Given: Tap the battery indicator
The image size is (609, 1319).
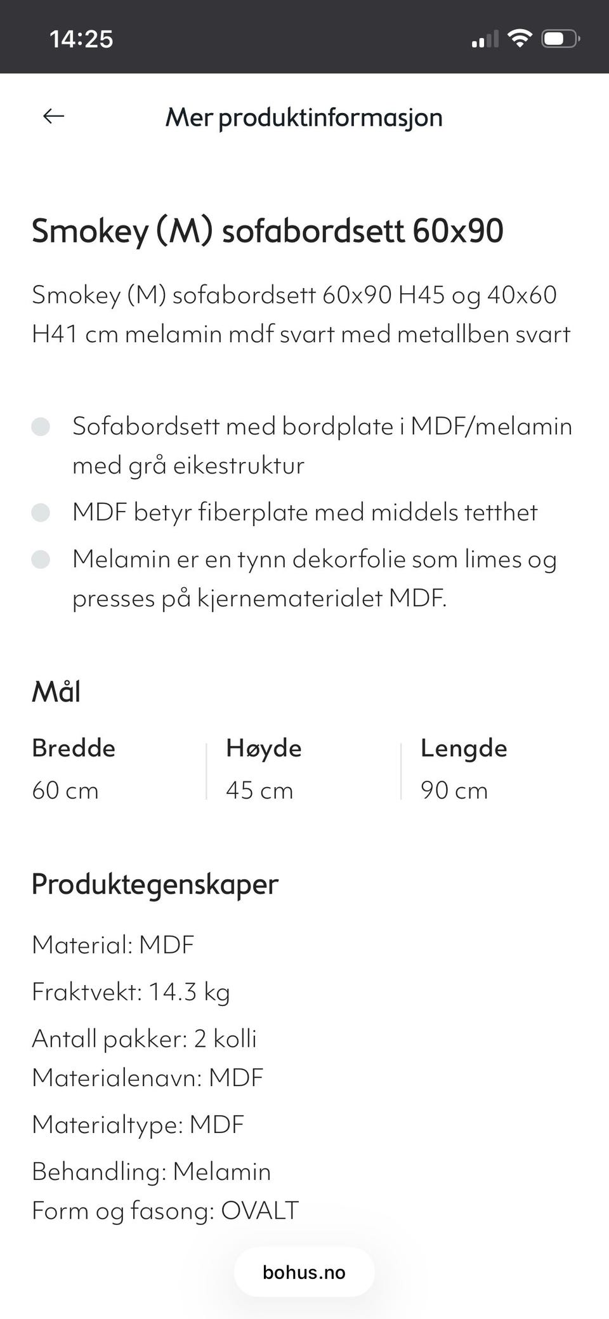Looking at the screenshot, I should pyautogui.click(x=560, y=37).
